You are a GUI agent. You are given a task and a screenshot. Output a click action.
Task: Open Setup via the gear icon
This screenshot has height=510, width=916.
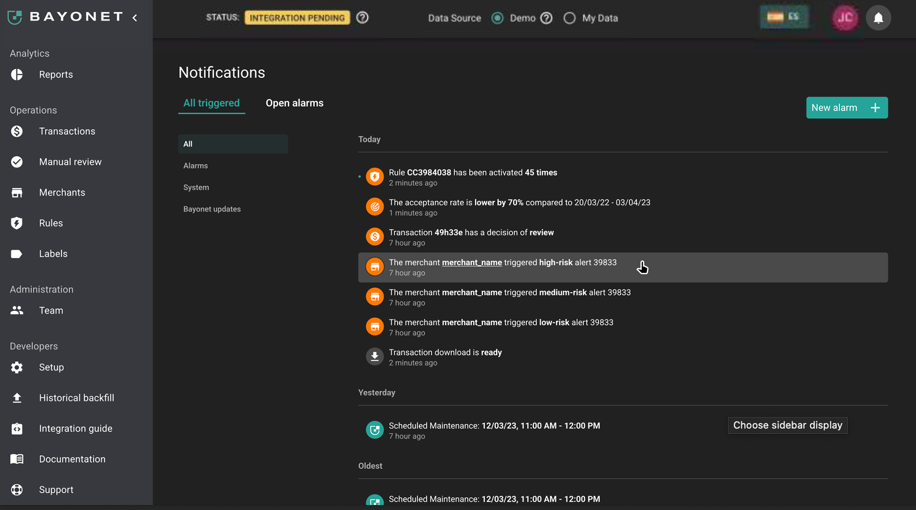tap(17, 367)
